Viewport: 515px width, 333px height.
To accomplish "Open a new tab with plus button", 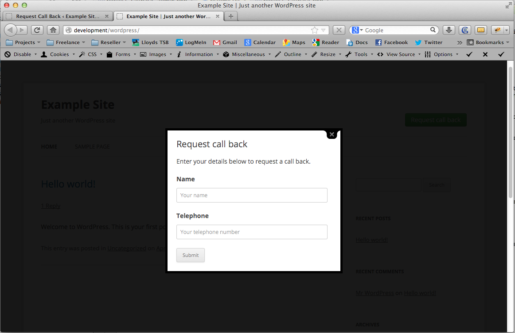I will click(231, 16).
